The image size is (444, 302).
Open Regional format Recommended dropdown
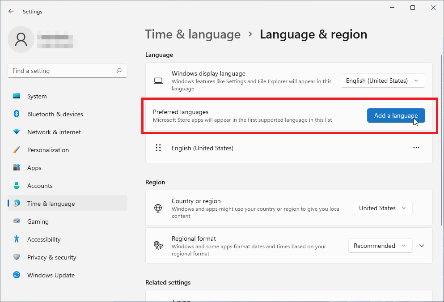coord(380,246)
